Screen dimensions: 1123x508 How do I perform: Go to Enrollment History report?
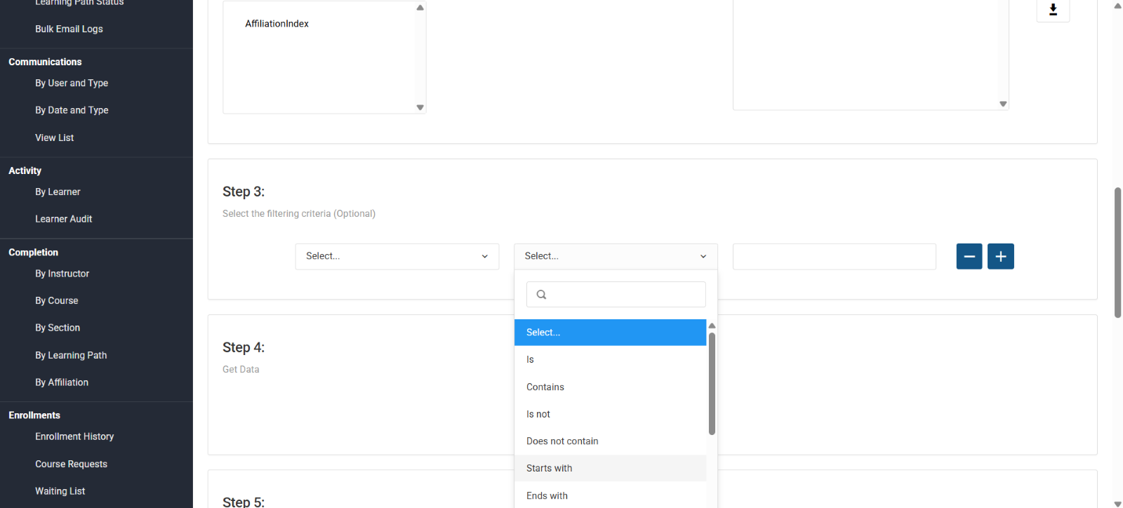[74, 436]
